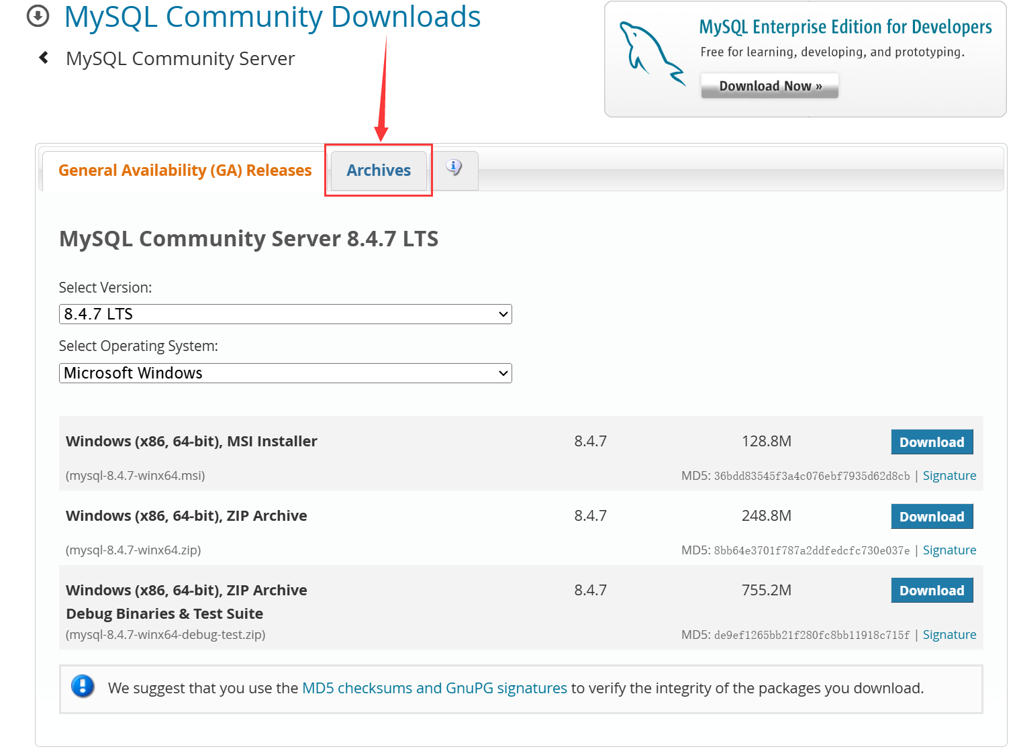Click the back arrow next to MySQL Community Server

click(44, 58)
